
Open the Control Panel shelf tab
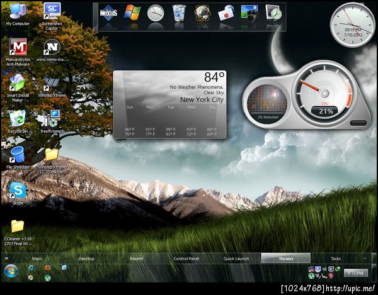(186, 259)
